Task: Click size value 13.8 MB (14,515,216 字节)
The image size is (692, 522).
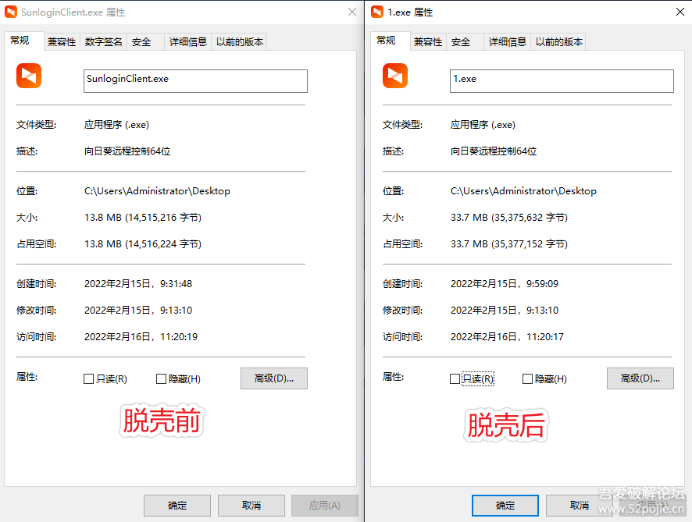Action: click(143, 218)
